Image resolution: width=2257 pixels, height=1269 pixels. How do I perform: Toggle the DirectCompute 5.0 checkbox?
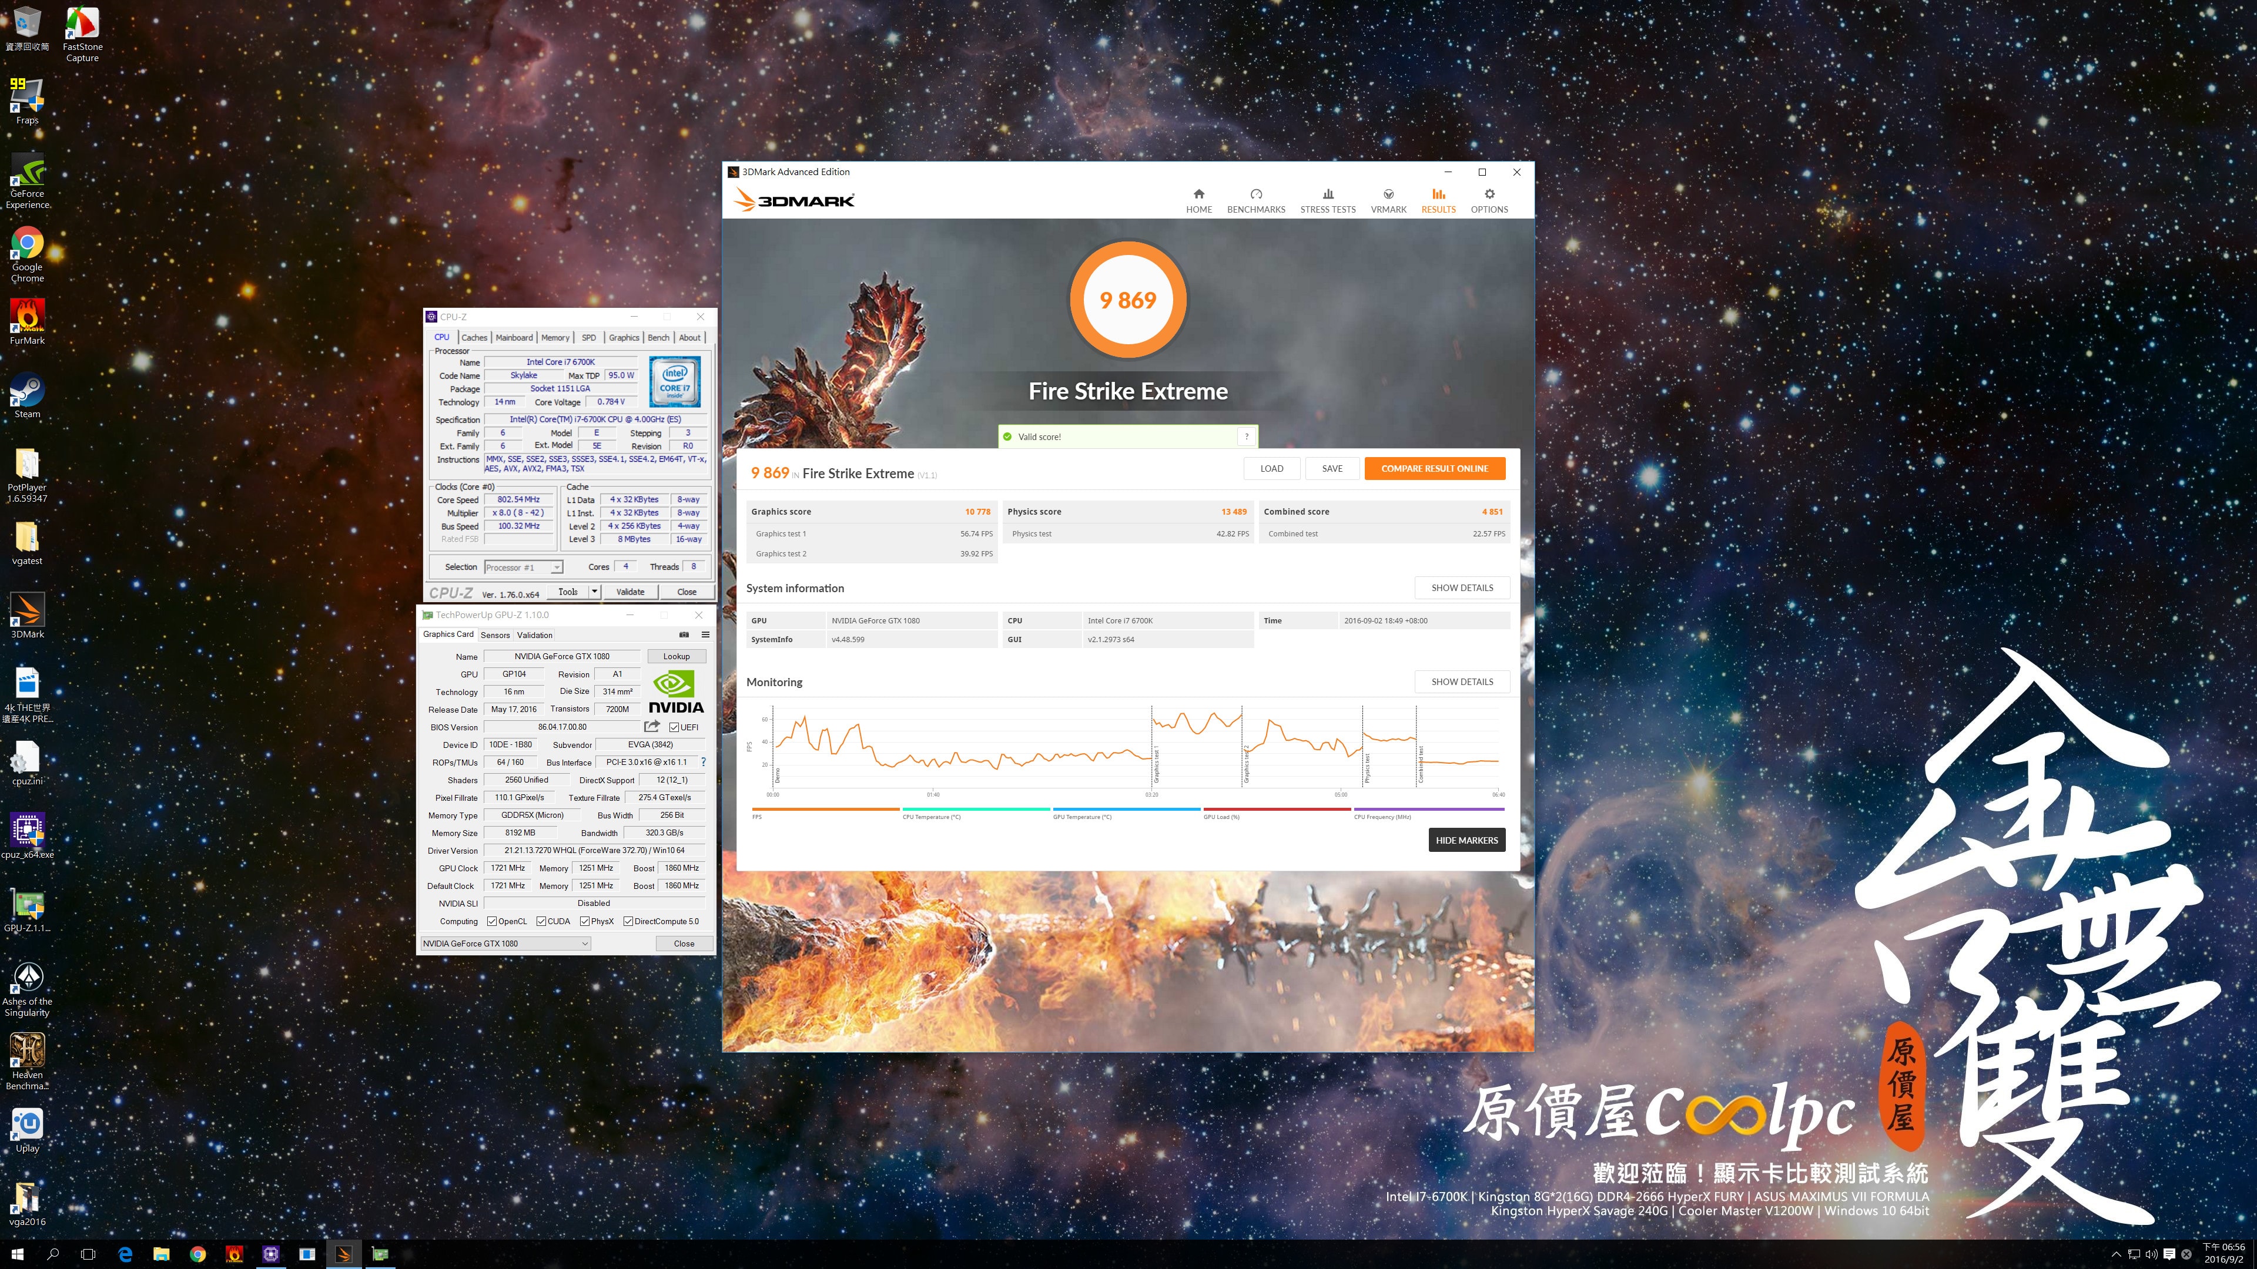(628, 921)
